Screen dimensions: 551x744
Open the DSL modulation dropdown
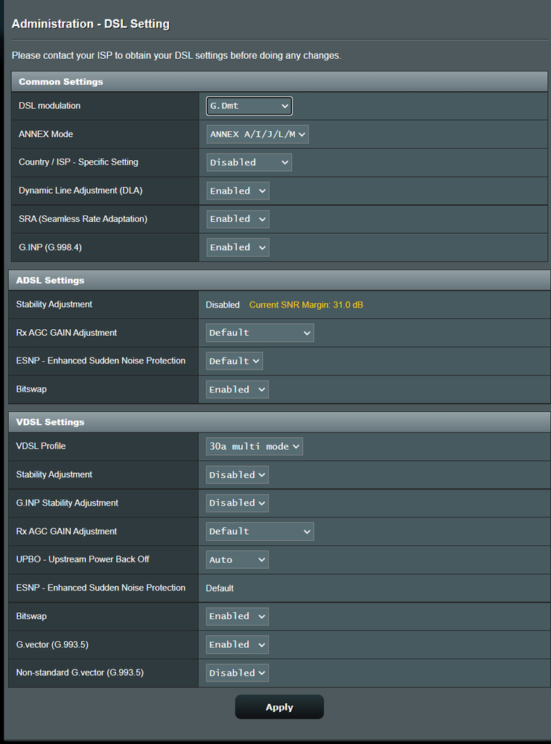pyautogui.click(x=249, y=106)
